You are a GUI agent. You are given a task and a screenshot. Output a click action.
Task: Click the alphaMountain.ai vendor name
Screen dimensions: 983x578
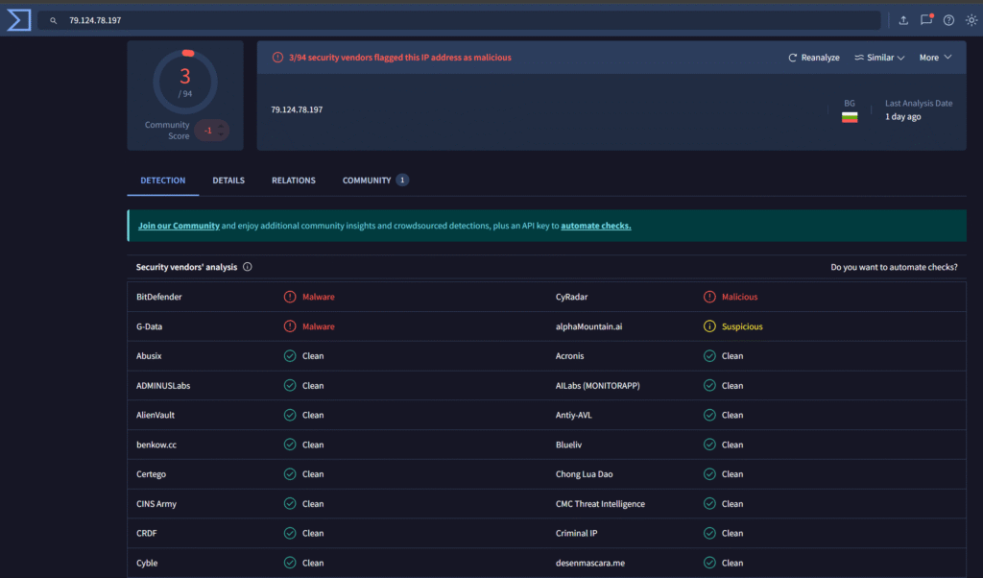pos(588,326)
